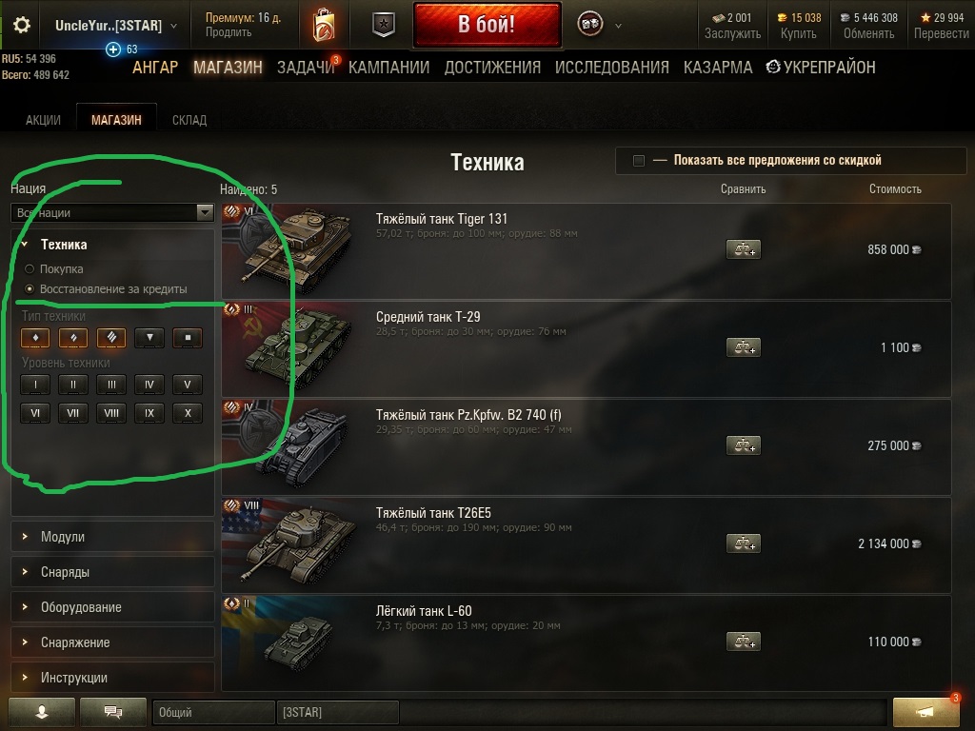Screen dimensions: 975x731
Task: Switch to the Склад tab
Action: 189,120
